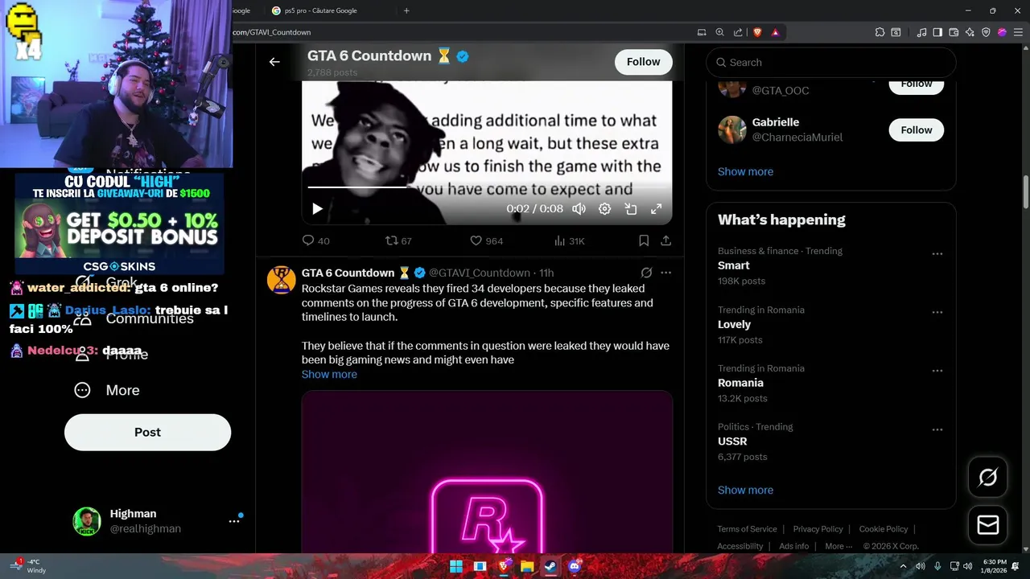Expand the video to fullscreen
1030x579 pixels.
point(657,209)
